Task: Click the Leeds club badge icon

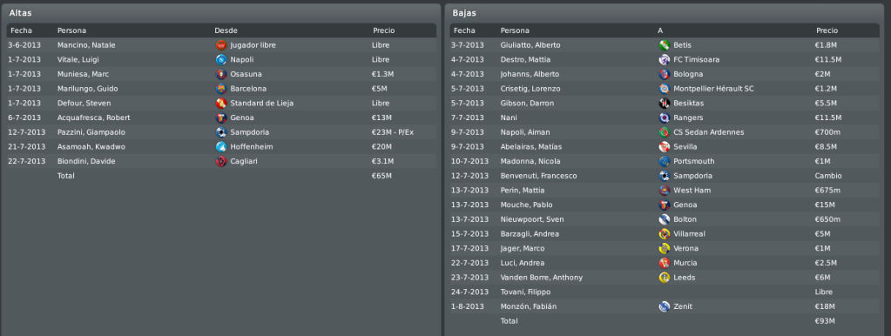Action: [x=665, y=278]
